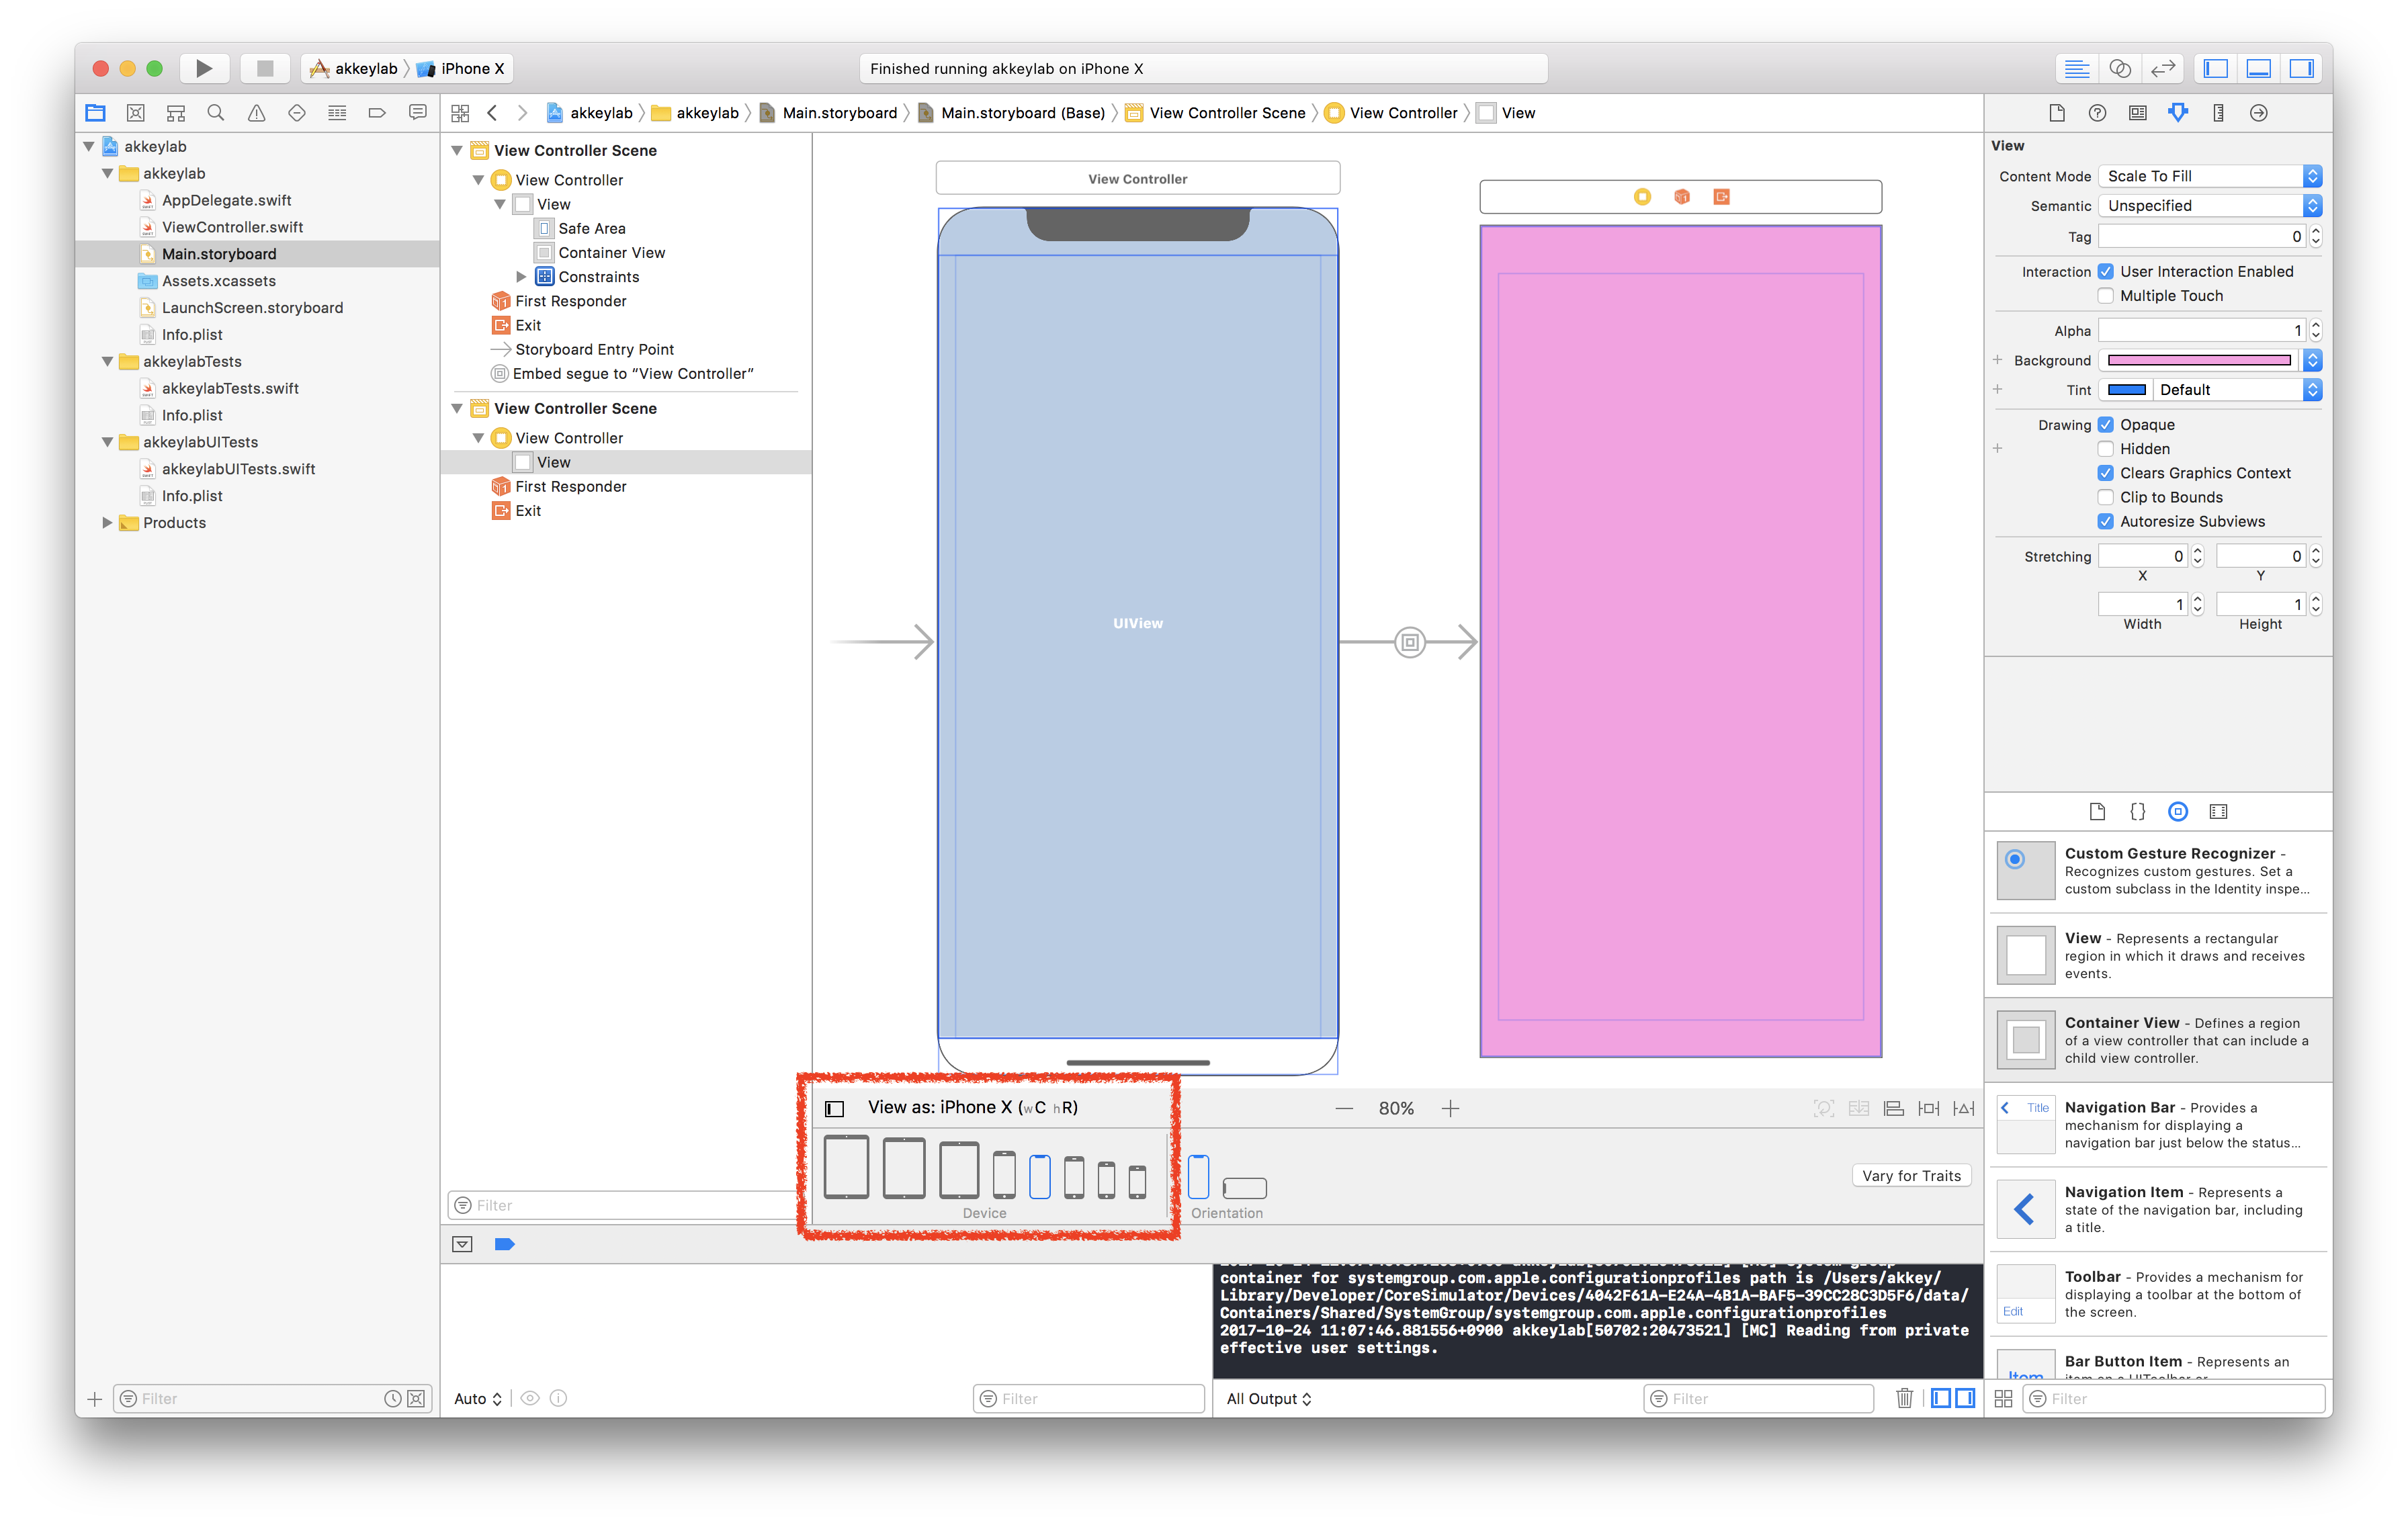Clear the console with trash icon
This screenshot has height=1525, width=2408.
[1905, 1398]
